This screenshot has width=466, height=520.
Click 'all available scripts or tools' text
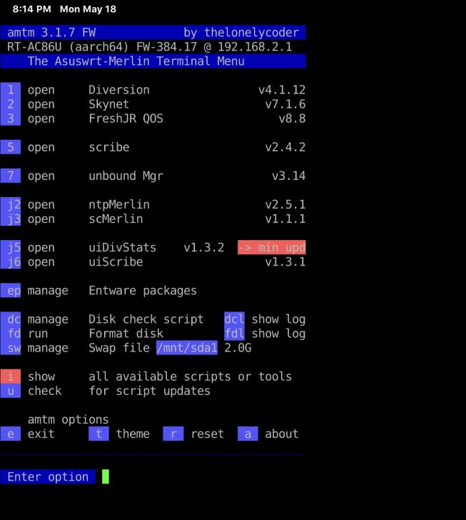(x=191, y=376)
